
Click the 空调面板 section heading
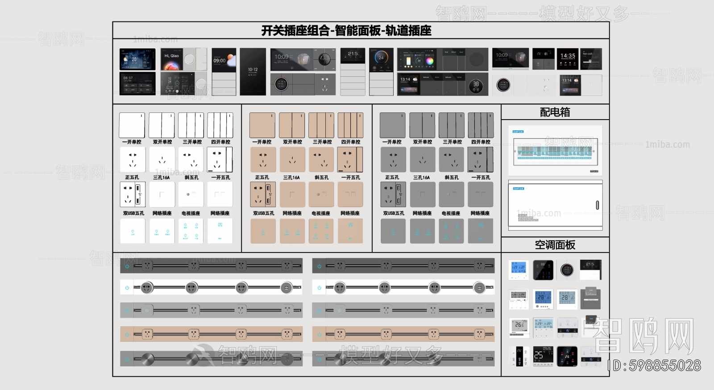coord(555,245)
